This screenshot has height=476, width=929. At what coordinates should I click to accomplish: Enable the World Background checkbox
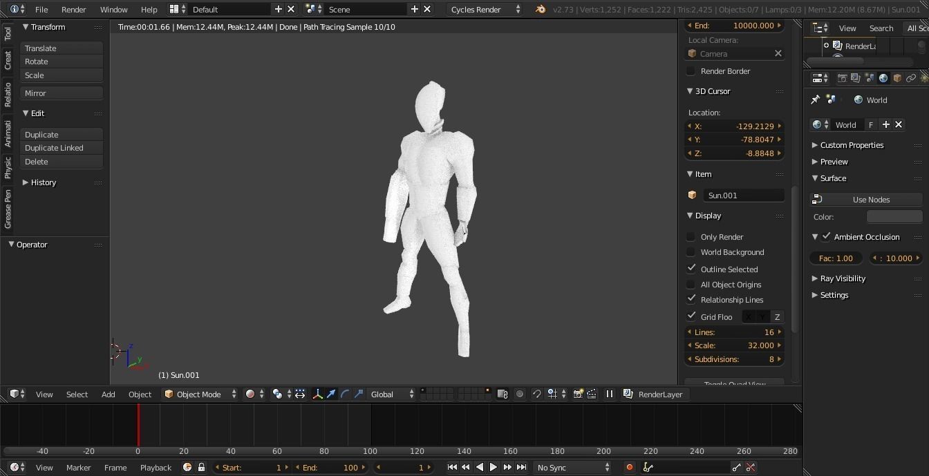(x=691, y=252)
